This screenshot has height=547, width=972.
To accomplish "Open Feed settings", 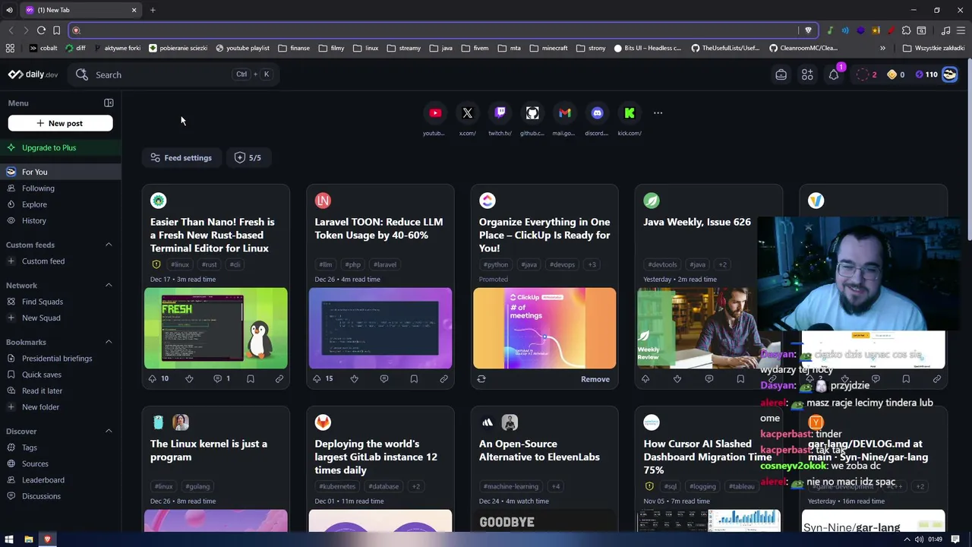I will (x=181, y=158).
